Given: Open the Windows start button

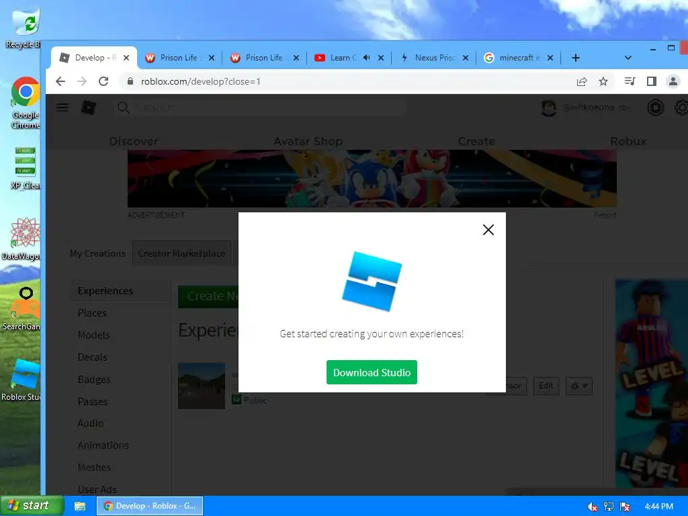Looking at the screenshot, I should [32, 505].
